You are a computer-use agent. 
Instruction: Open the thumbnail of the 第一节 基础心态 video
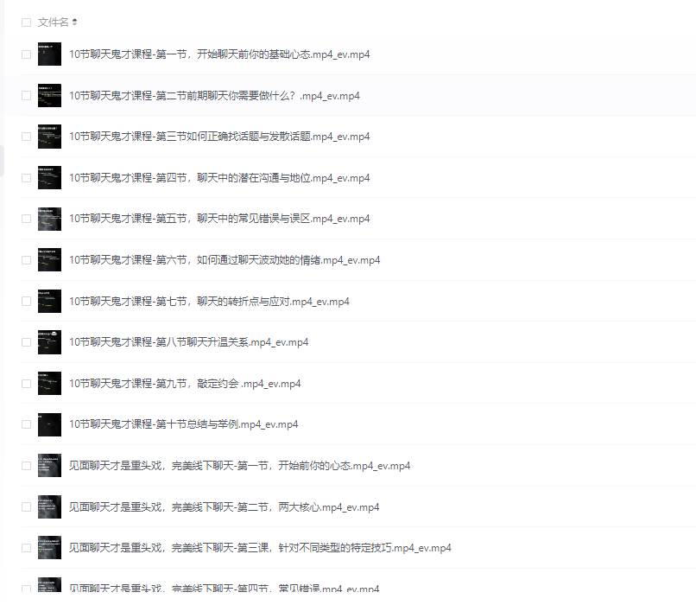(x=49, y=54)
